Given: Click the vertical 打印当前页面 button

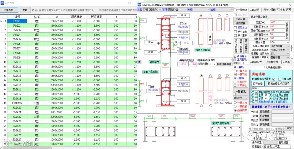Looking at the screenshot, I should click(x=246, y=46).
